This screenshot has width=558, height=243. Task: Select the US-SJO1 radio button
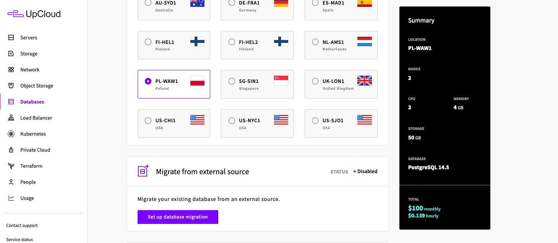pyautogui.click(x=315, y=120)
